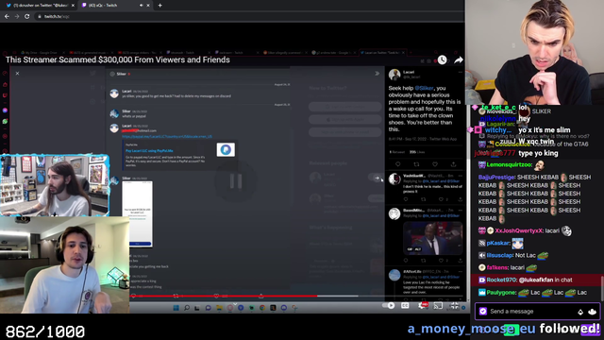Seek on the red video progress bar
Screen dimensions: 604x340
click(224, 296)
